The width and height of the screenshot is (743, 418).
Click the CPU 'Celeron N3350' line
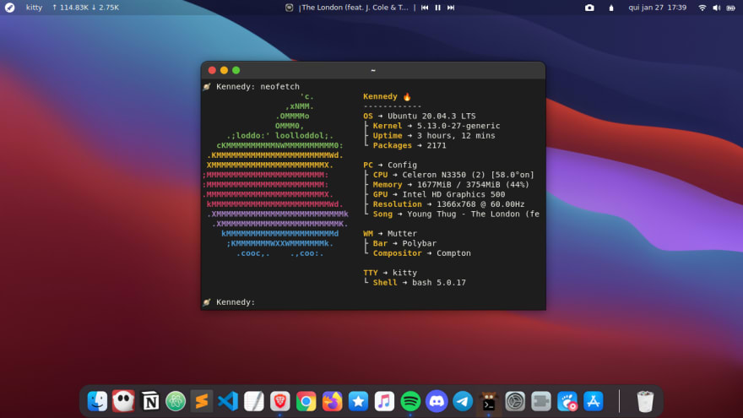click(453, 175)
